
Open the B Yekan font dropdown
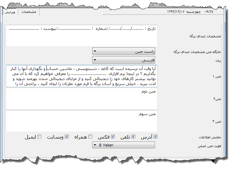(x=124, y=145)
